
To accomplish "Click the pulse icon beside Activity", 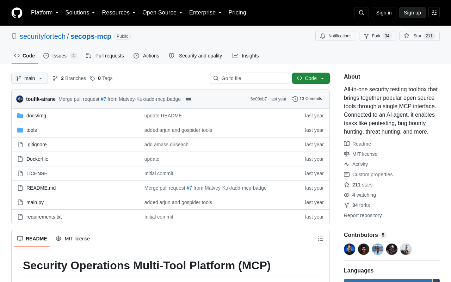I will [347, 164].
